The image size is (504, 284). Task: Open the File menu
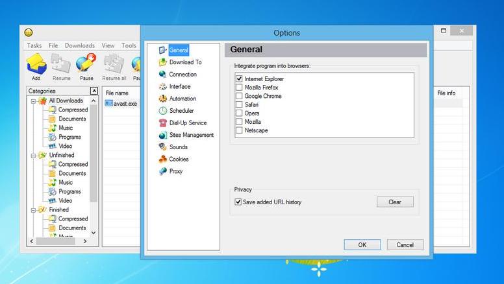coord(53,45)
